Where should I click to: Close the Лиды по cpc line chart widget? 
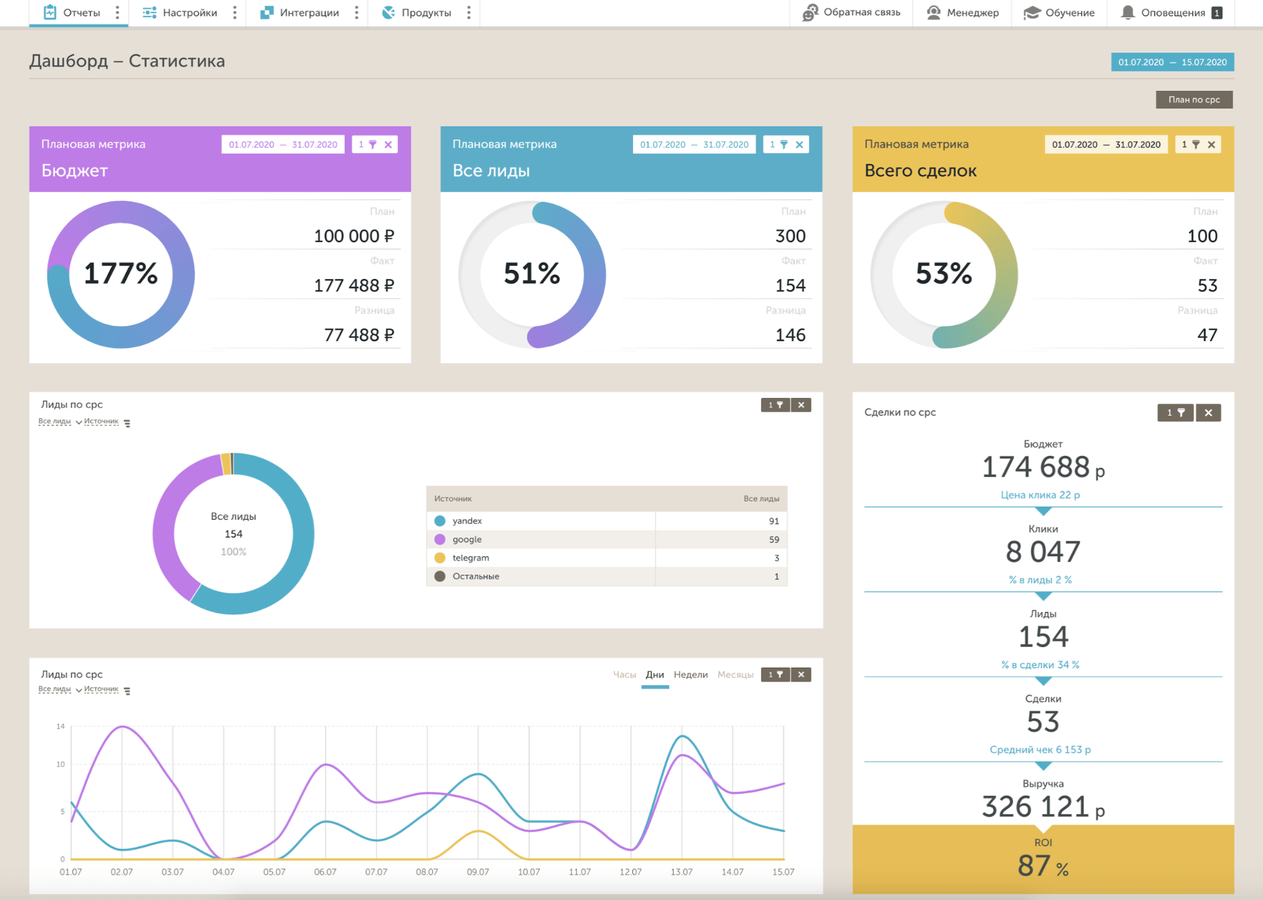pos(801,675)
